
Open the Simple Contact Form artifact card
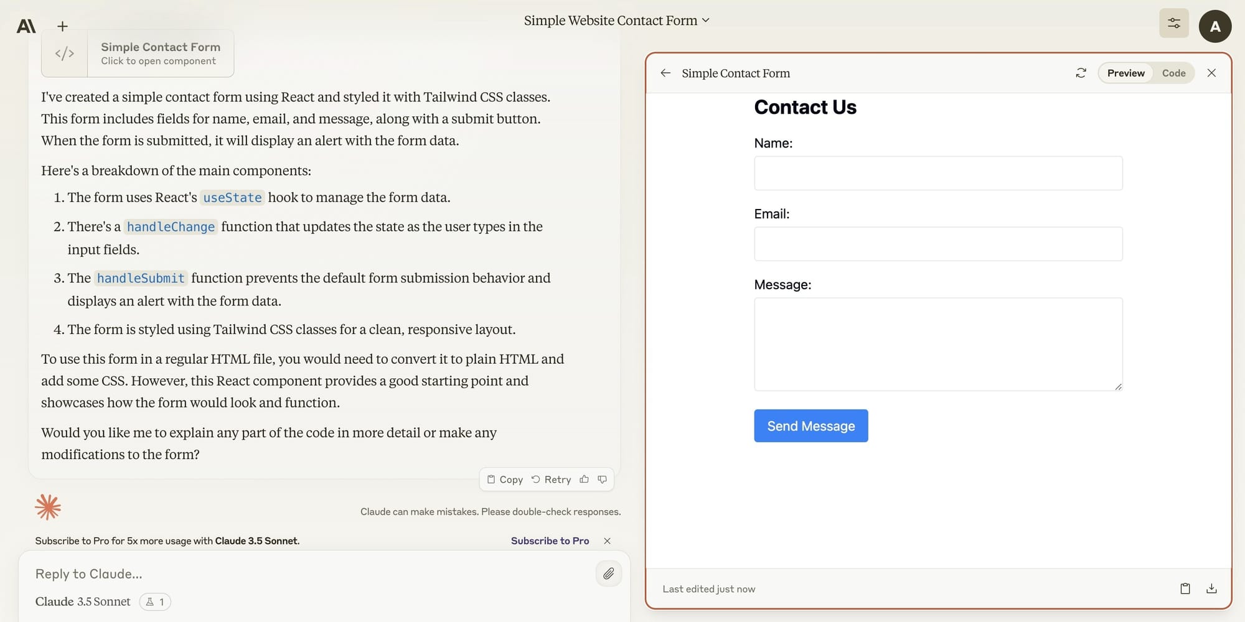[137, 53]
